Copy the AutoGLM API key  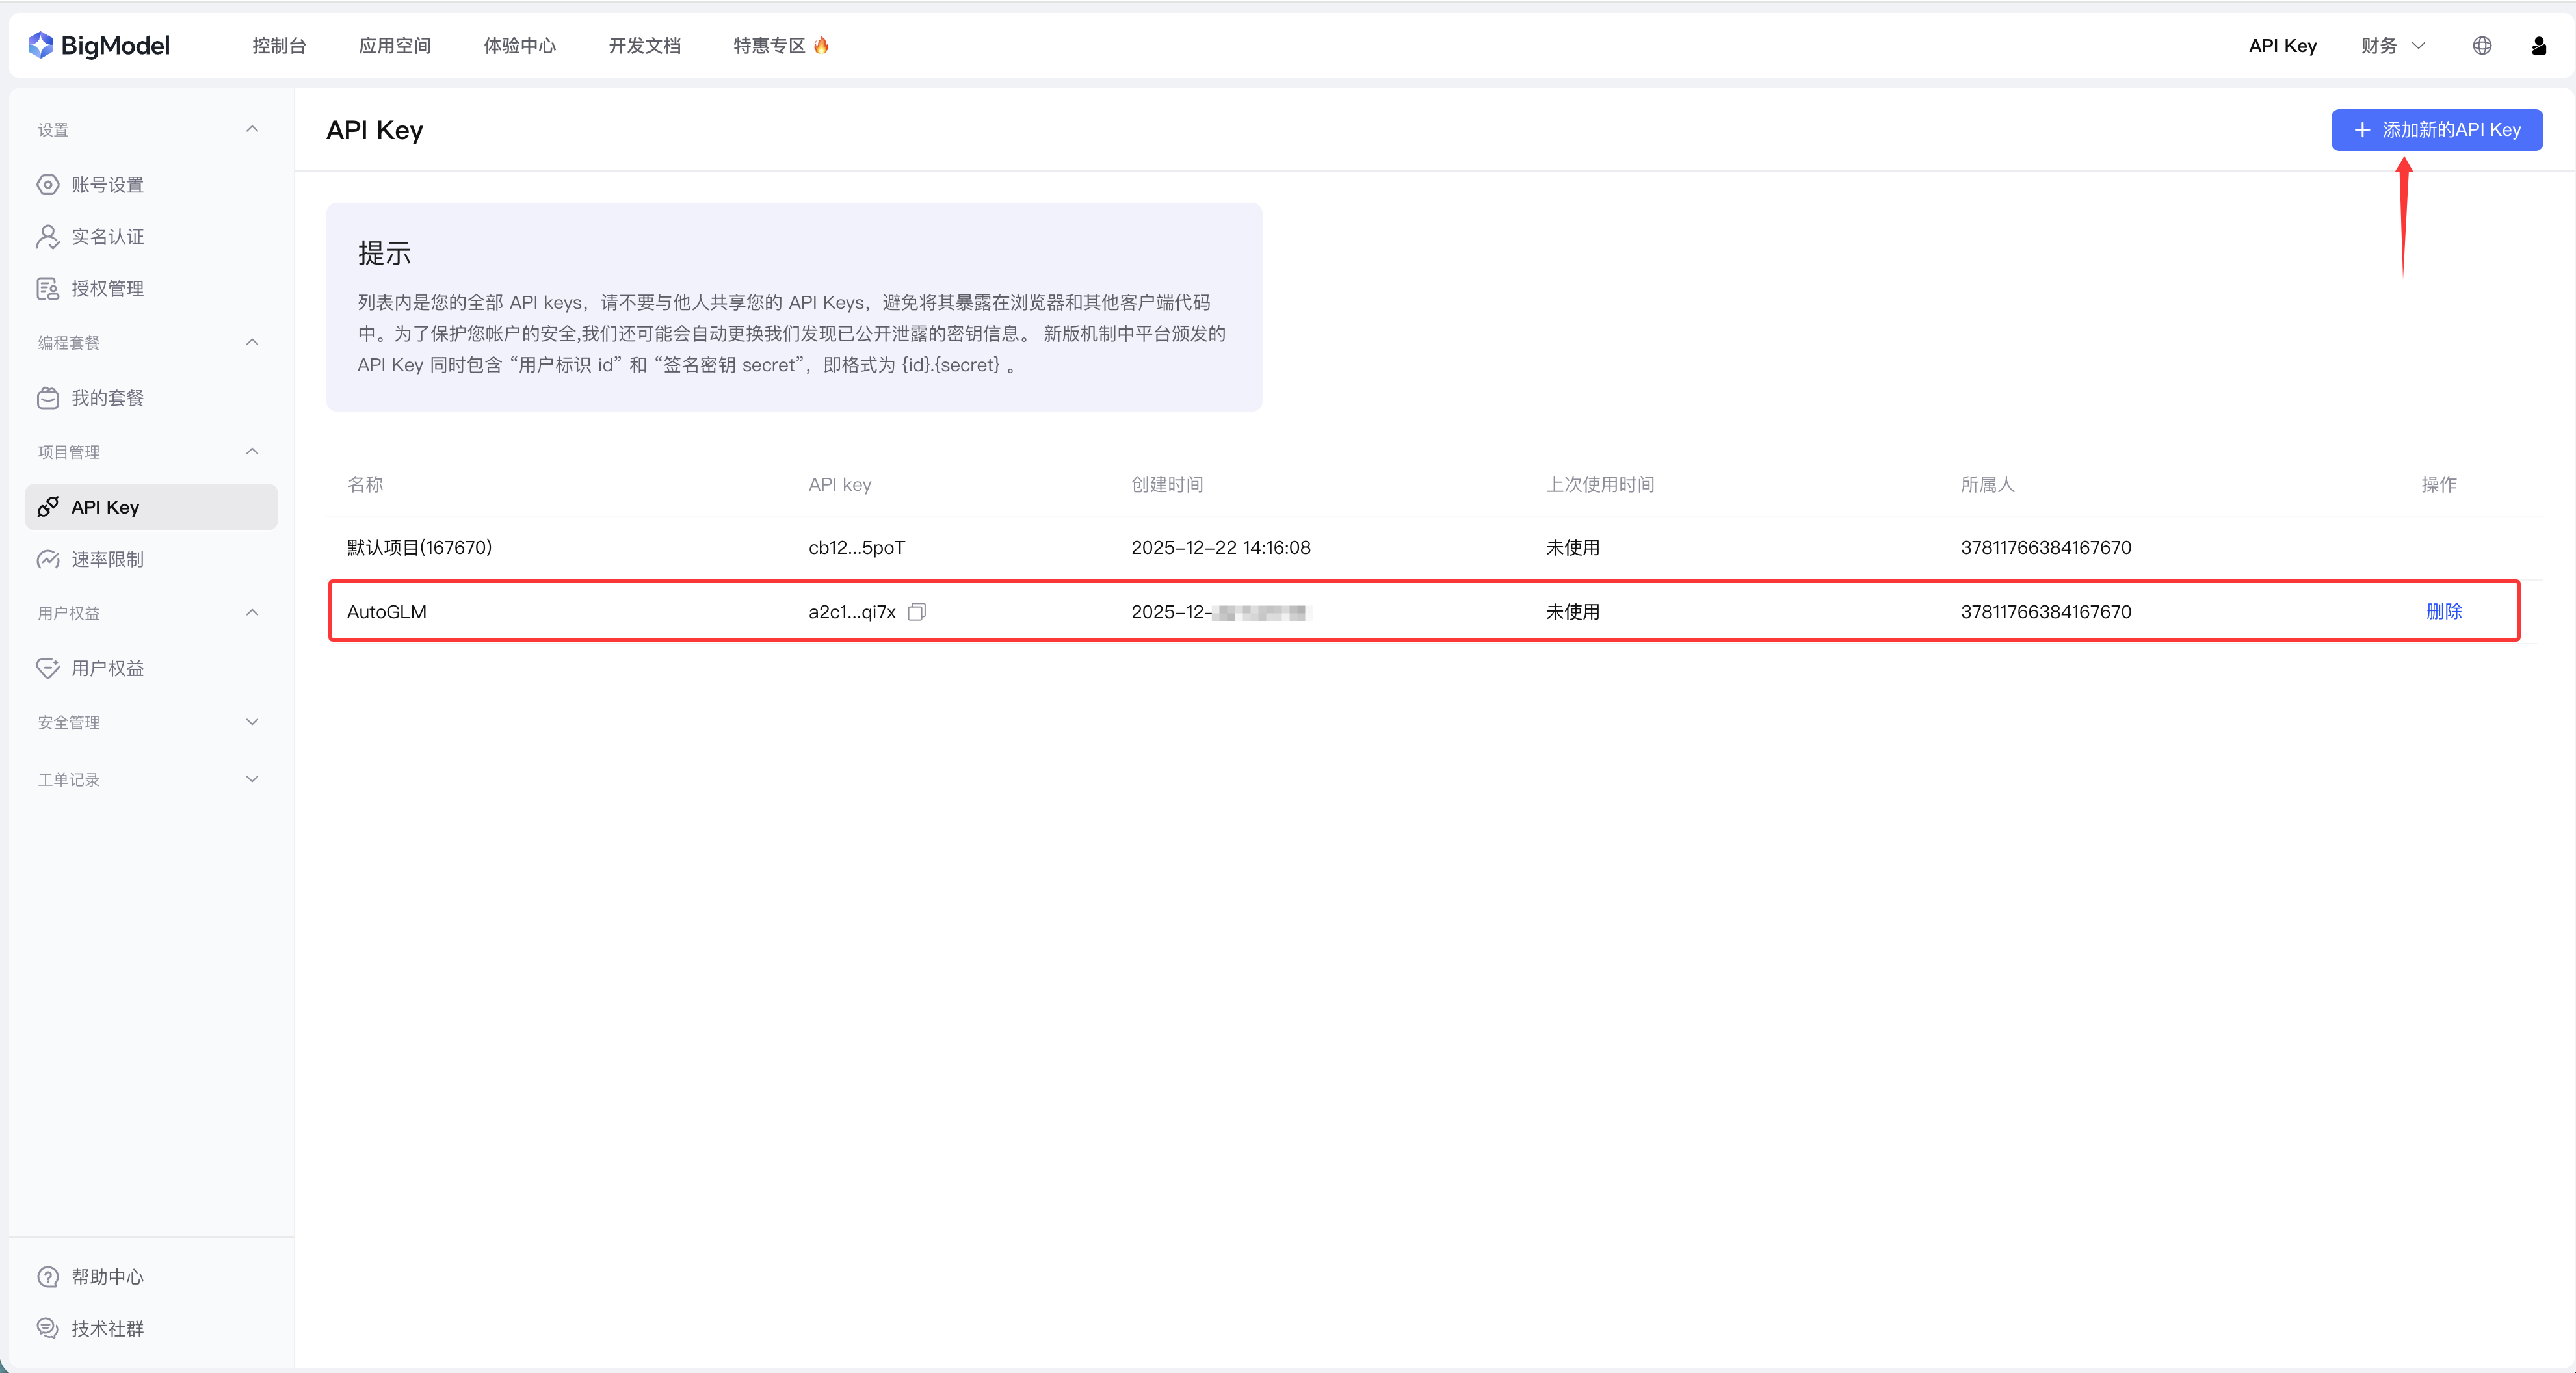click(916, 611)
